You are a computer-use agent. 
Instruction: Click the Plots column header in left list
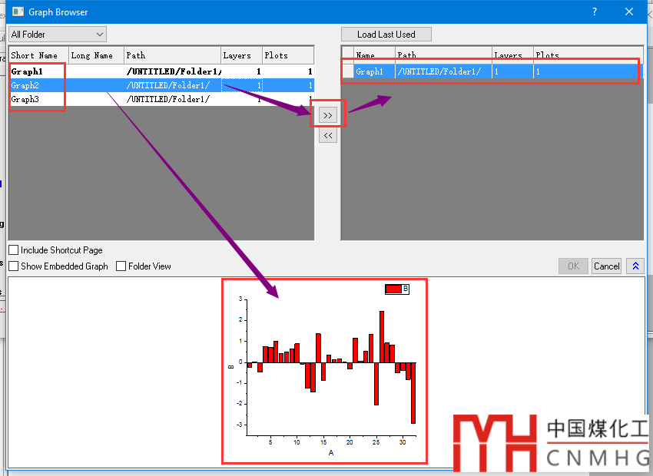pyautogui.click(x=288, y=55)
